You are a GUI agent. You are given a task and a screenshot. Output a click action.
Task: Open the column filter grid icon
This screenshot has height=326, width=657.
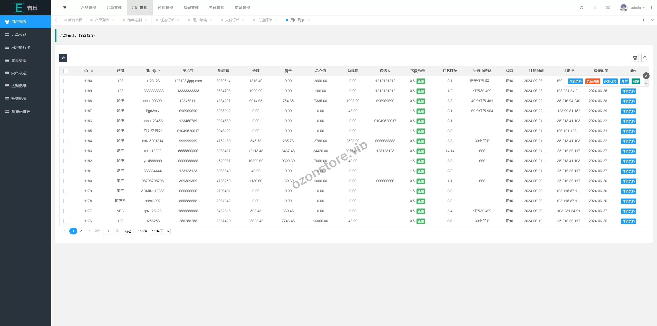(x=635, y=58)
